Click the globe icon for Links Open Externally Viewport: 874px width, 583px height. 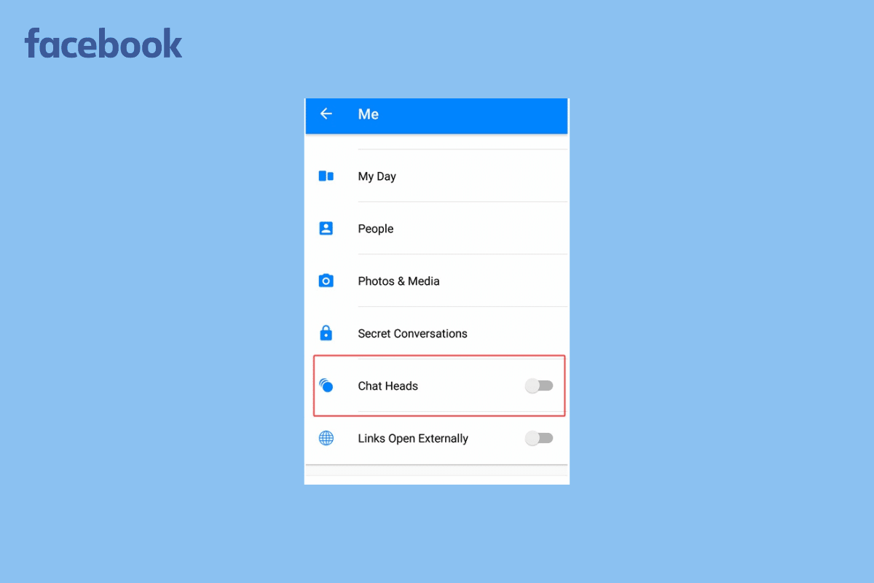click(x=326, y=438)
